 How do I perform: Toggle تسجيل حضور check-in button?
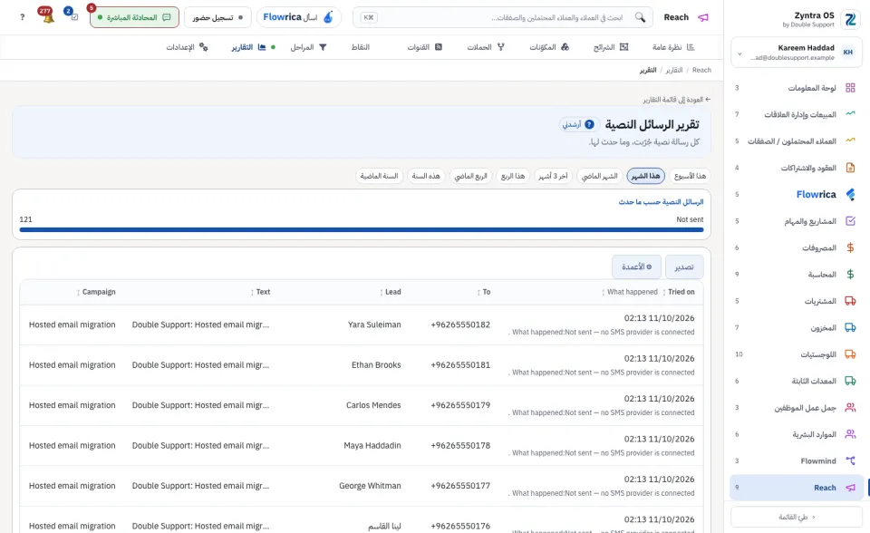217,17
